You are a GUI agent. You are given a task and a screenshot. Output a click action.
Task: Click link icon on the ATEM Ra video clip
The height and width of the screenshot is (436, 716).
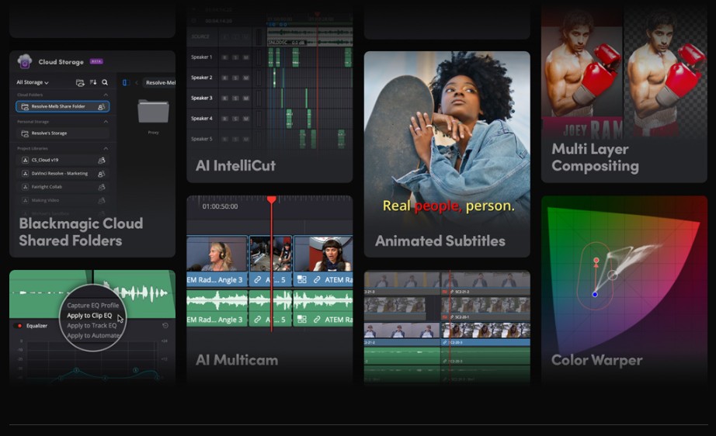316,280
